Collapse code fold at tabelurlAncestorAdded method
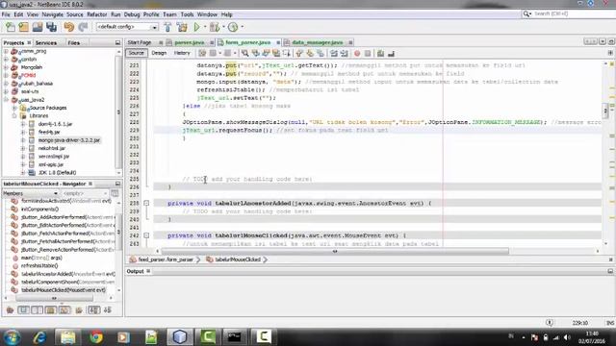The height and width of the screenshot is (346, 616). [x=146, y=203]
